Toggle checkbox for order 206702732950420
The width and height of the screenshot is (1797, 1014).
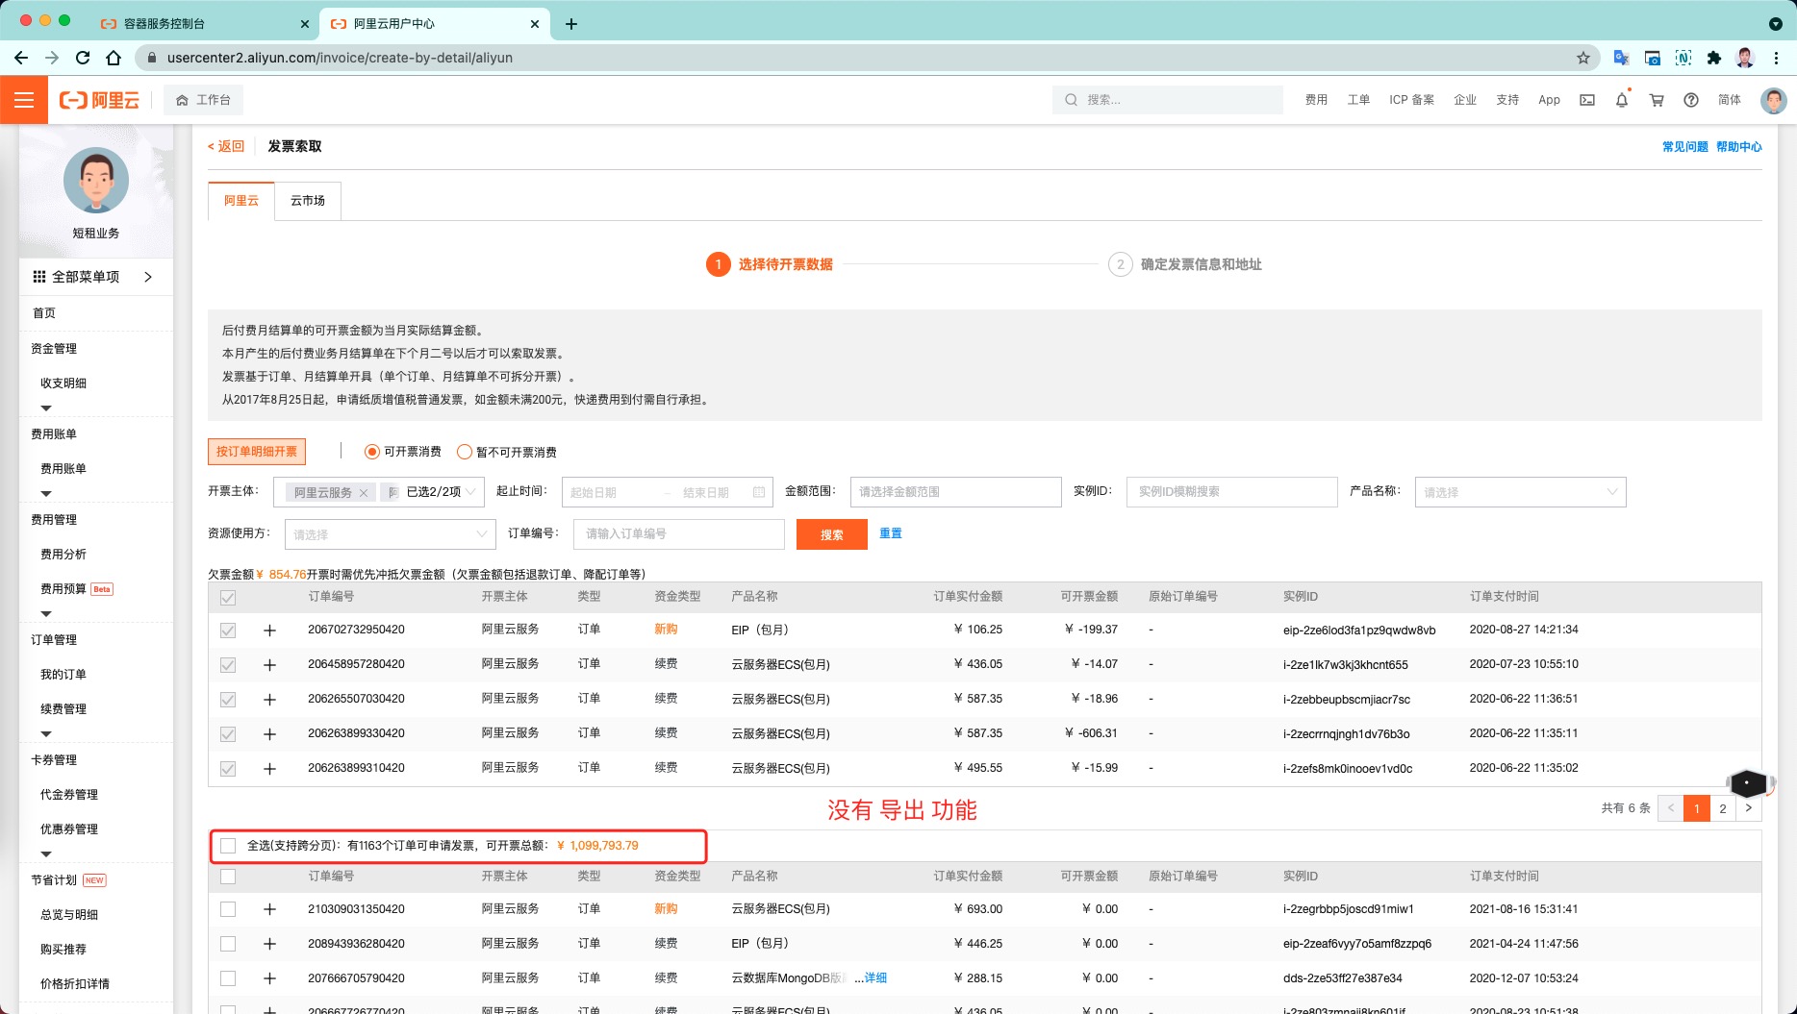tap(228, 631)
